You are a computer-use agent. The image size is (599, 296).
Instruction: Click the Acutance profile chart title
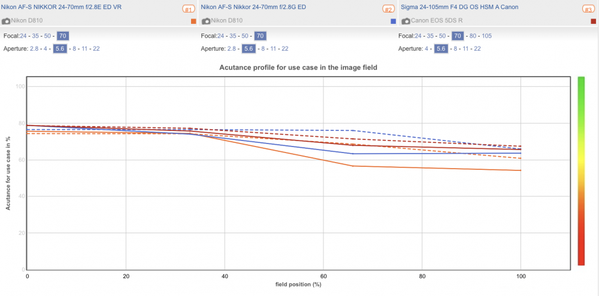[298, 68]
